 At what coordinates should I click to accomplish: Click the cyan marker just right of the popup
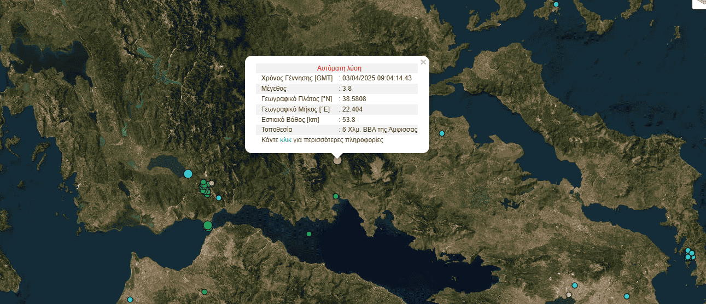[442, 133]
